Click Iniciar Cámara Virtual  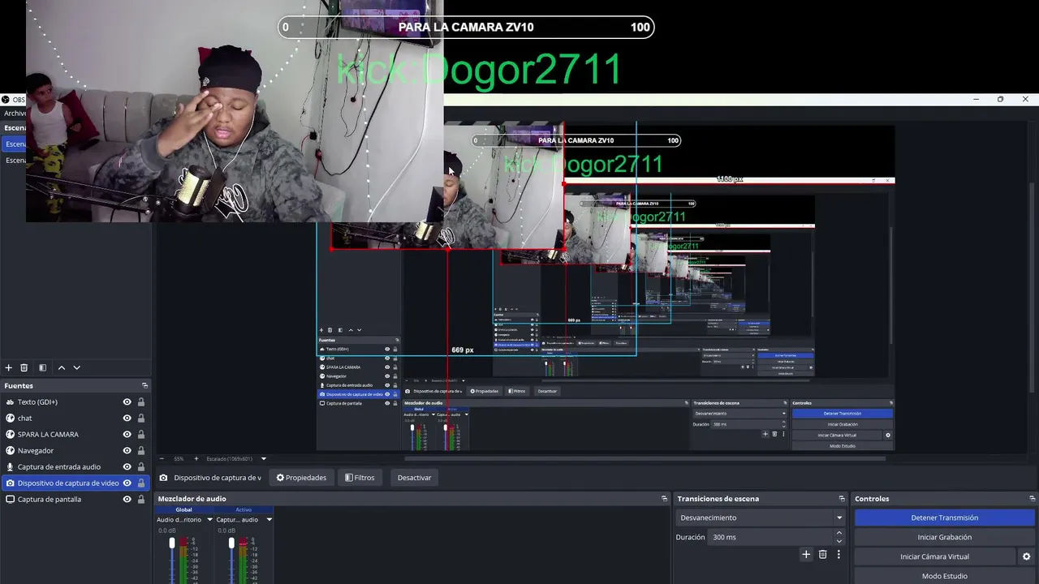click(934, 556)
